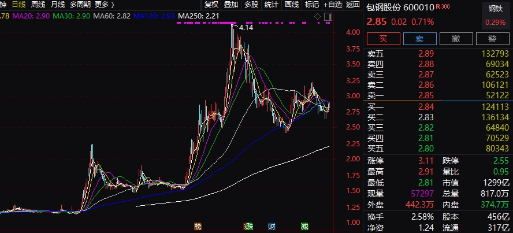Click the 0.71% change percentage
Screen dimensions: 513x233
click(x=423, y=22)
